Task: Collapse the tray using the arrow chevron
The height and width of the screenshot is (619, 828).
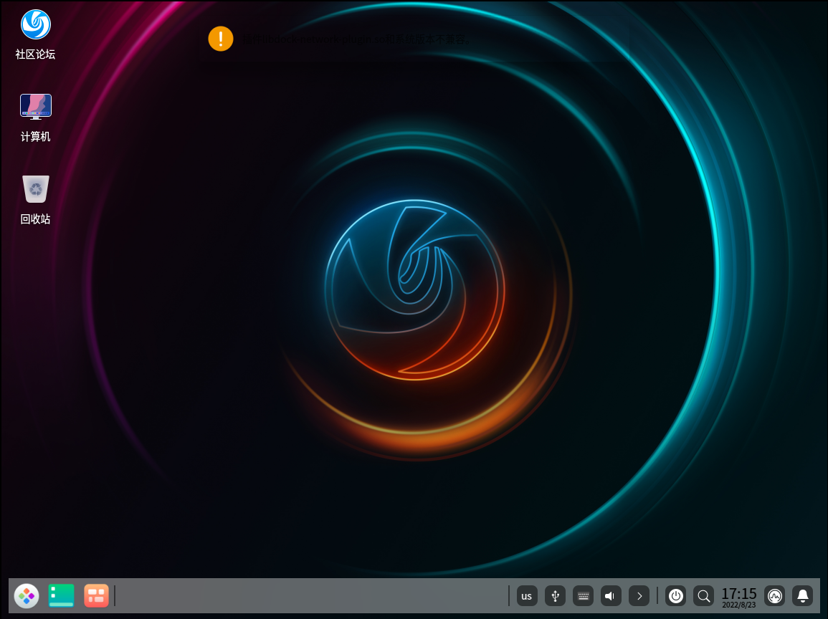Action: pos(639,595)
